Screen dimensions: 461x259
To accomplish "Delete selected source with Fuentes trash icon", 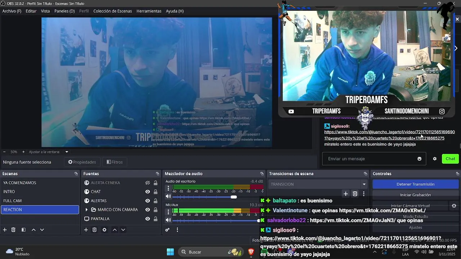I will point(94,230).
